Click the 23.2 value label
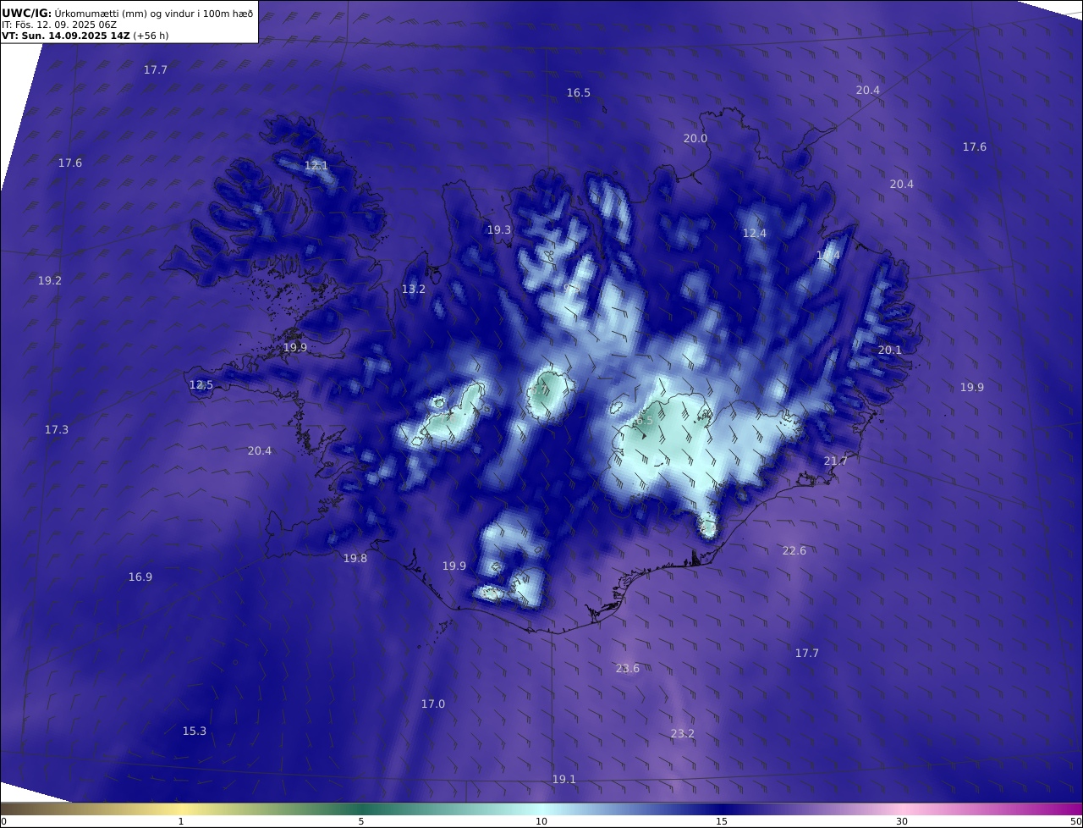This screenshot has height=828, width=1083. click(x=683, y=734)
